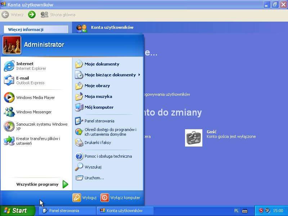Open Drukarki i faksy

98,143
